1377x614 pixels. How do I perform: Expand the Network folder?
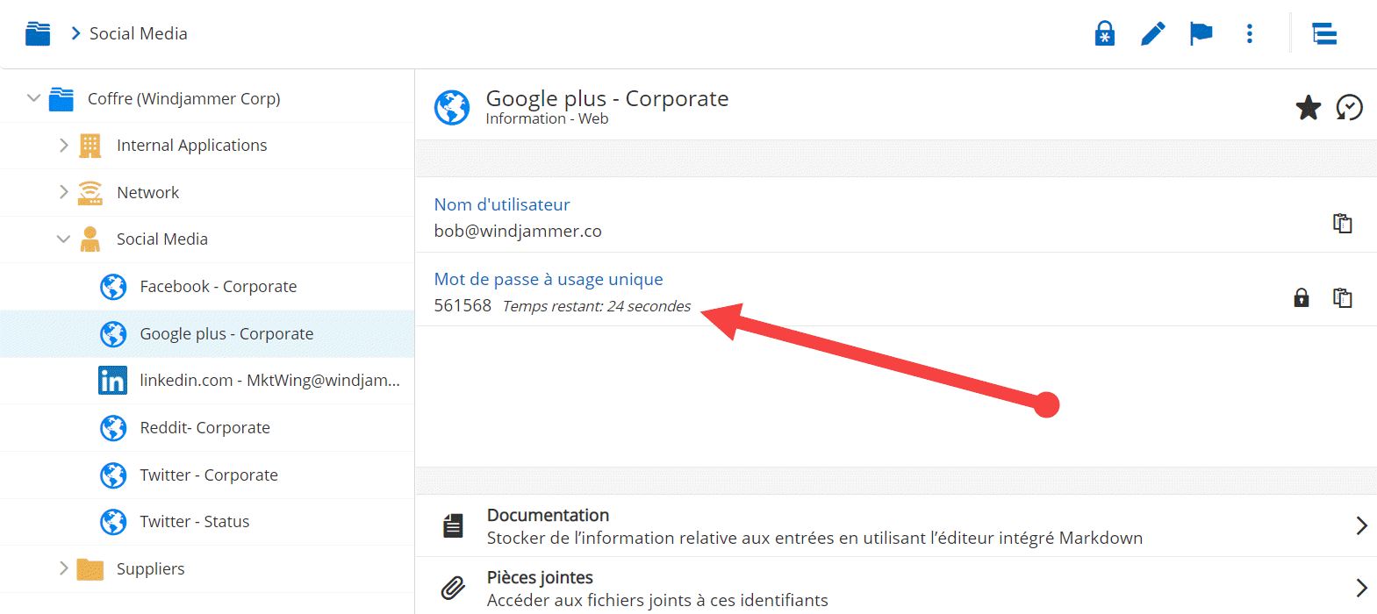tap(63, 192)
